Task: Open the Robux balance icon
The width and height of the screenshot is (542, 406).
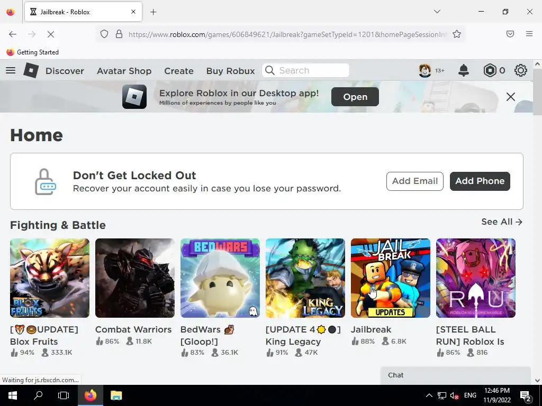Action: pyautogui.click(x=490, y=70)
